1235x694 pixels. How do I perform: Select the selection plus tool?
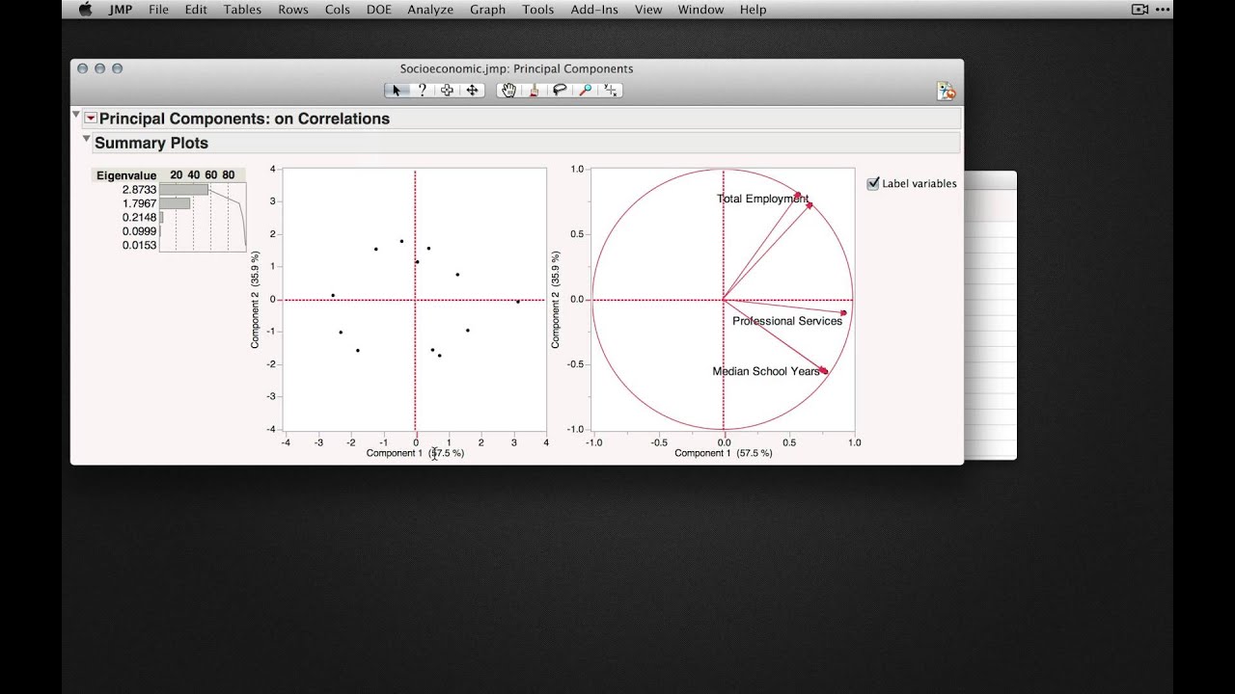pyautogui.click(x=447, y=91)
